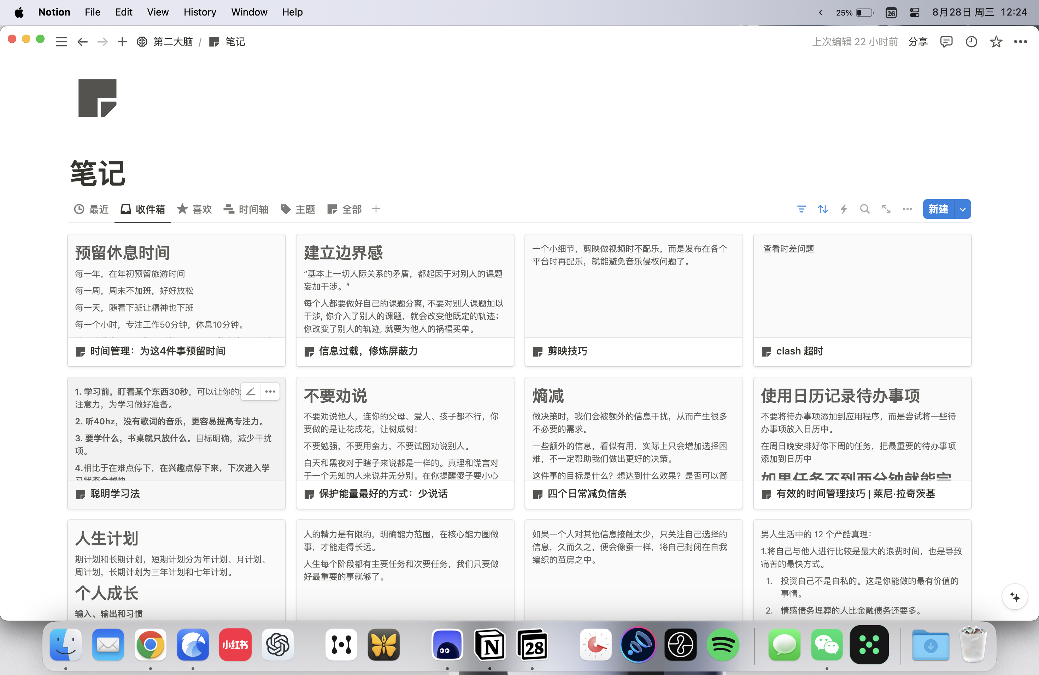Edit the 聪明学习法 card with pencil icon
This screenshot has width=1039, height=675.
(251, 392)
